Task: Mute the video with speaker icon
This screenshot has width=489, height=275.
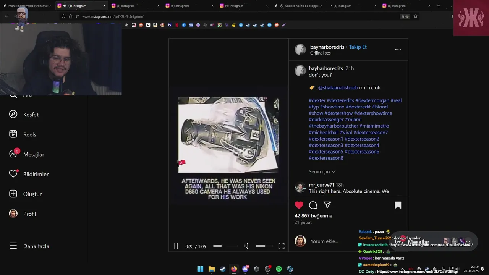Action: (x=246, y=246)
